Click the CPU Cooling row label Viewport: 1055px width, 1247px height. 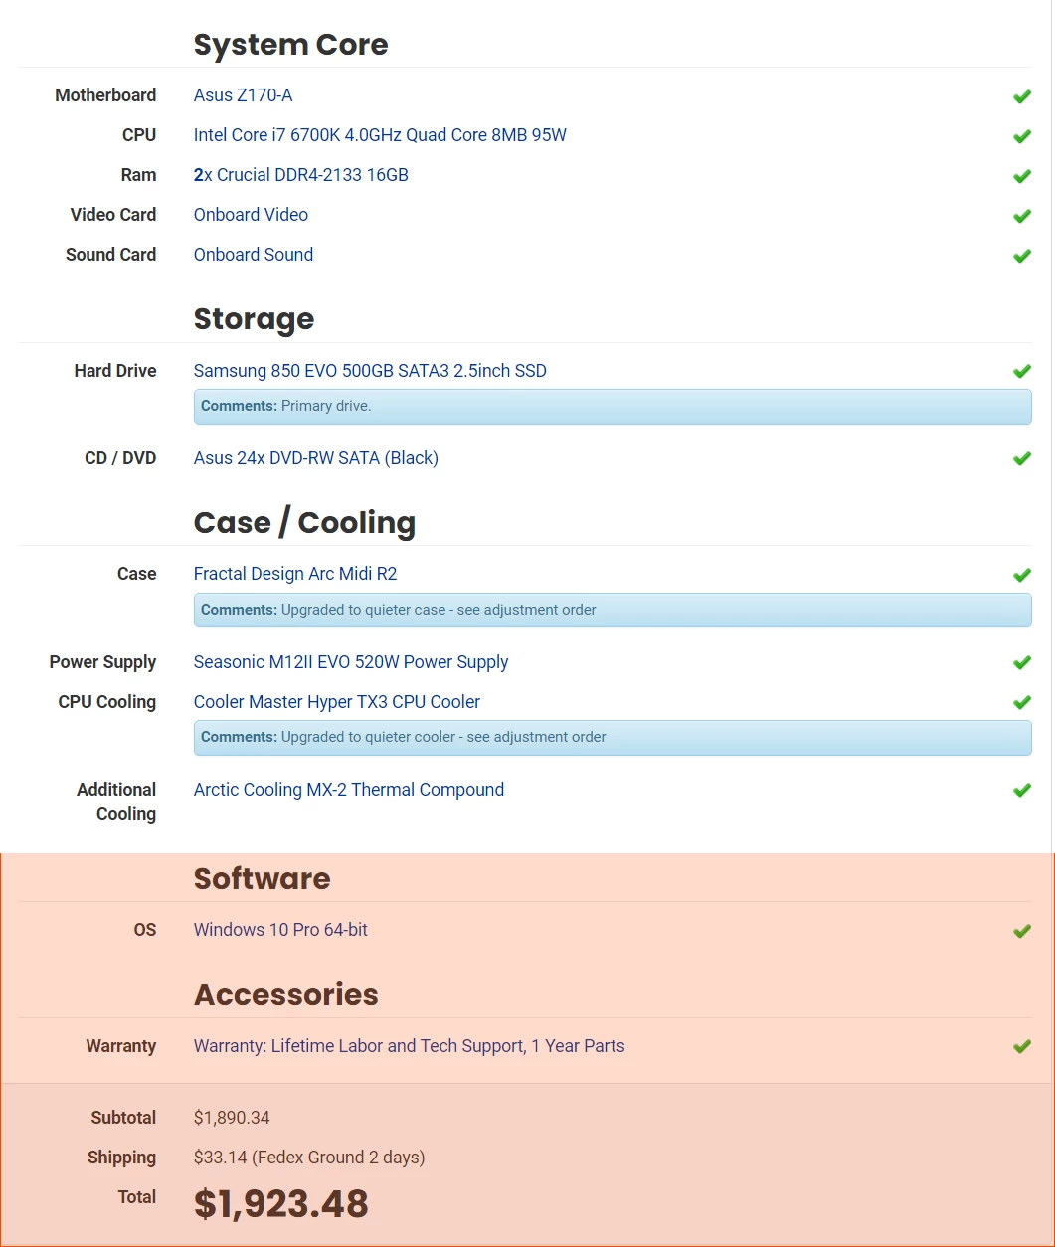tap(107, 702)
